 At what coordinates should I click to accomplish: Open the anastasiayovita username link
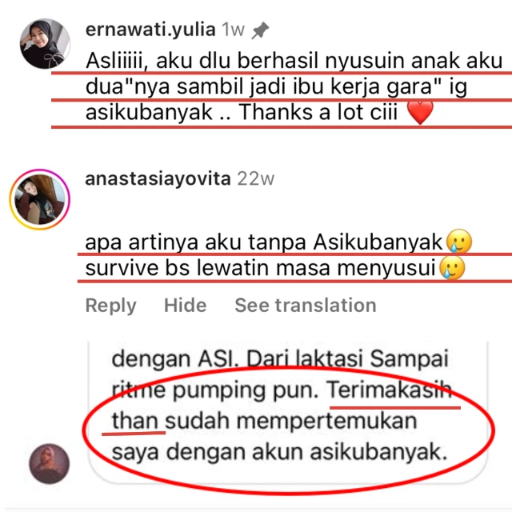158,178
